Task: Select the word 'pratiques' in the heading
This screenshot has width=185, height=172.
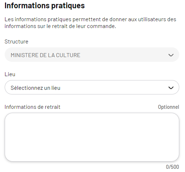Action: pos(68,6)
